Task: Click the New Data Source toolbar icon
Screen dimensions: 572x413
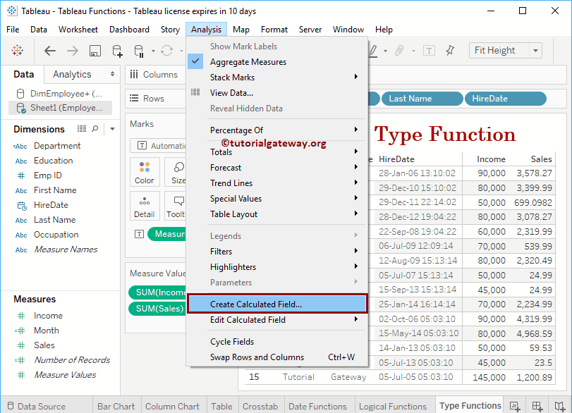Action: point(116,51)
